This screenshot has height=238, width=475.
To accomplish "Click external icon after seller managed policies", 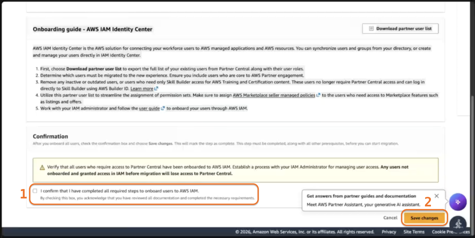I will (x=318, y=95).
